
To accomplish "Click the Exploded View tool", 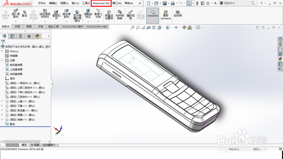I will click(130, 15).
